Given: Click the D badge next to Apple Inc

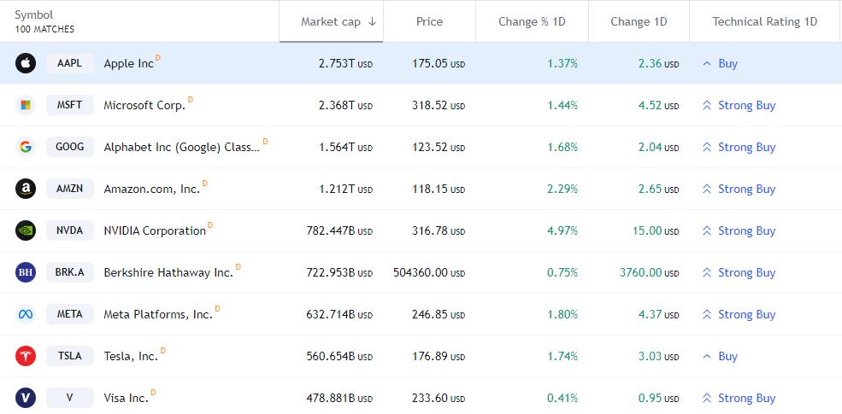Looking at the screenshot, I should (158, 57).
